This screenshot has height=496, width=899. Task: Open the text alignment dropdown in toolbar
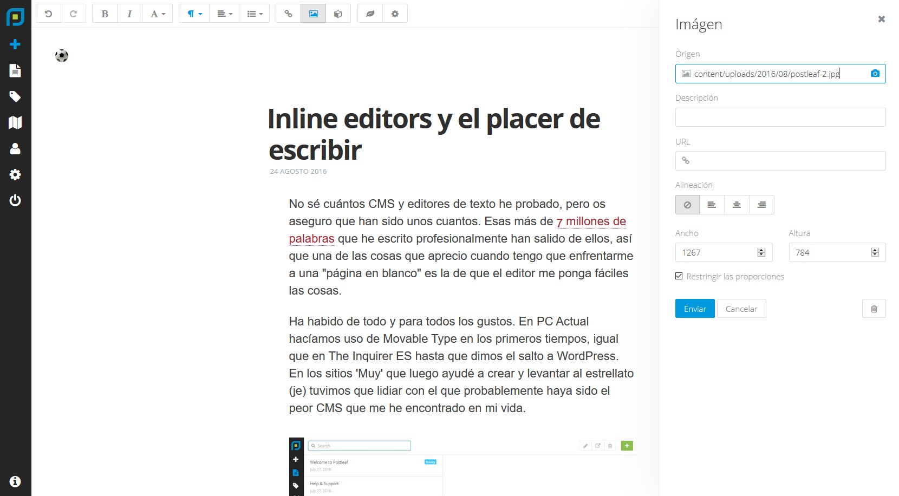tap(224, 14)
